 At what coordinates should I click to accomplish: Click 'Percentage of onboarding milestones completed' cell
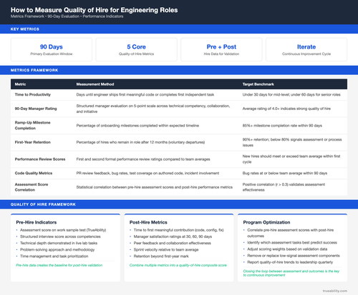click(x=137, y=126)
